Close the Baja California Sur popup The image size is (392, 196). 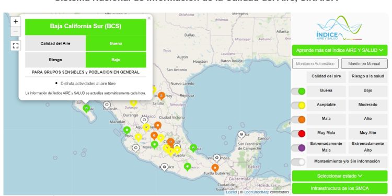(149, 18)
